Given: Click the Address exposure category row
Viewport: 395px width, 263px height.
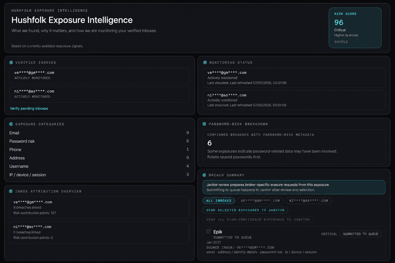Looking at the screenshot, I should click(99, 158).
